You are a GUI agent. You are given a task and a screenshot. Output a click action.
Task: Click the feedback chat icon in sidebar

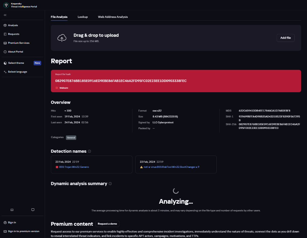point(33,210)
